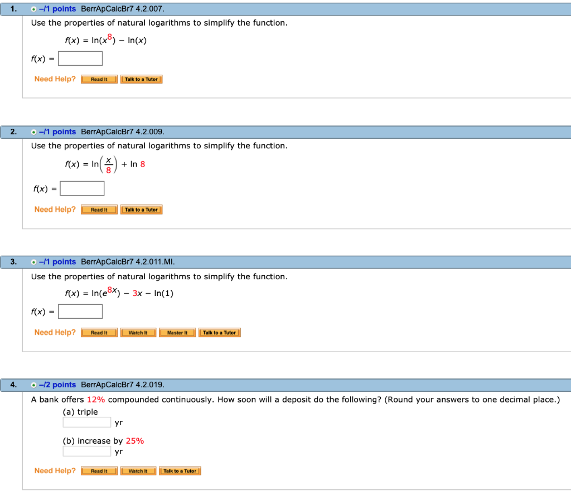Screen dimensions: 571x491
Task: Click the triple yr answer field in question 4
Action: [x=86, y=422]
